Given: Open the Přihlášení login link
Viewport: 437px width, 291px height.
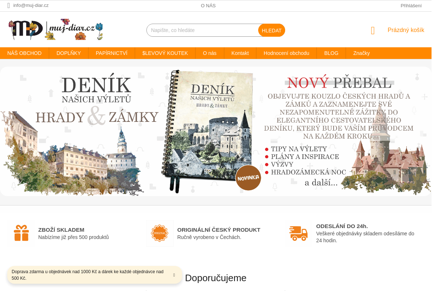Looking at the screenshot, I should click(411, 5).
